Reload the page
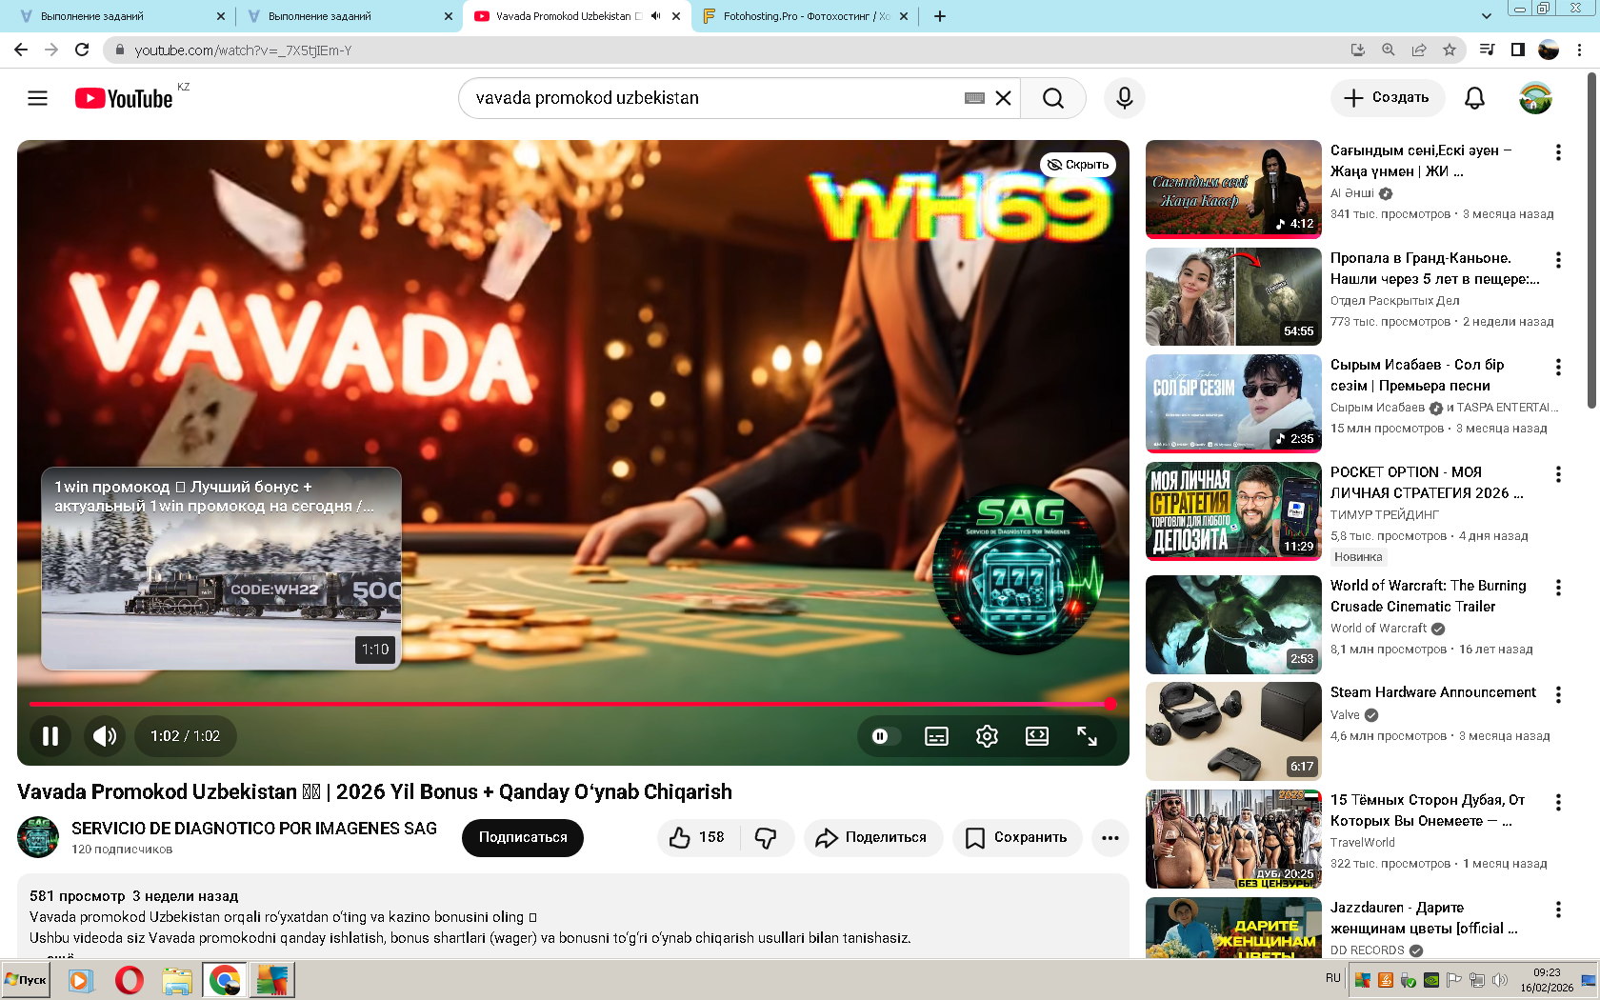The height and width of the screenshot is (1000, 1600). click(82, 50)
